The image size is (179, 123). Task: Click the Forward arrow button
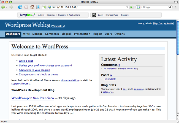12,7
